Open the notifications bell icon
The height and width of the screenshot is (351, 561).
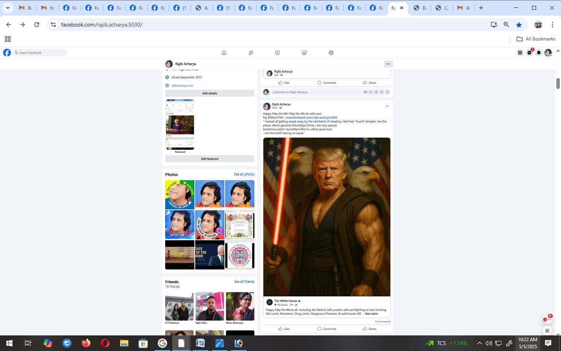click(x=539, y=53)
